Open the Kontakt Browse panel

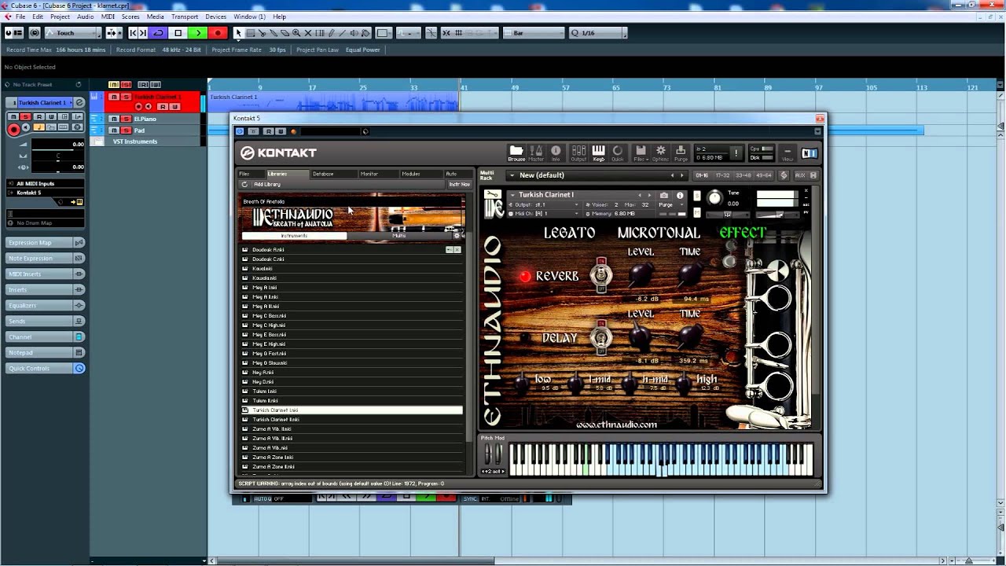tap(516, 153)
